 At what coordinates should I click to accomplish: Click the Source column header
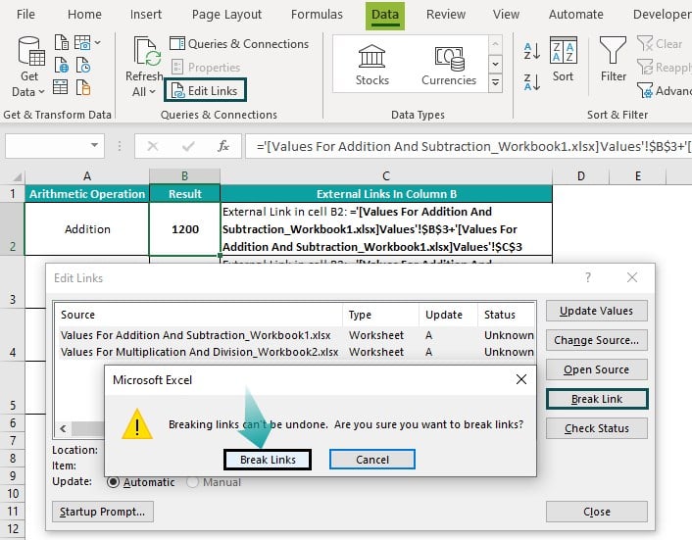[x=200, y=315]
